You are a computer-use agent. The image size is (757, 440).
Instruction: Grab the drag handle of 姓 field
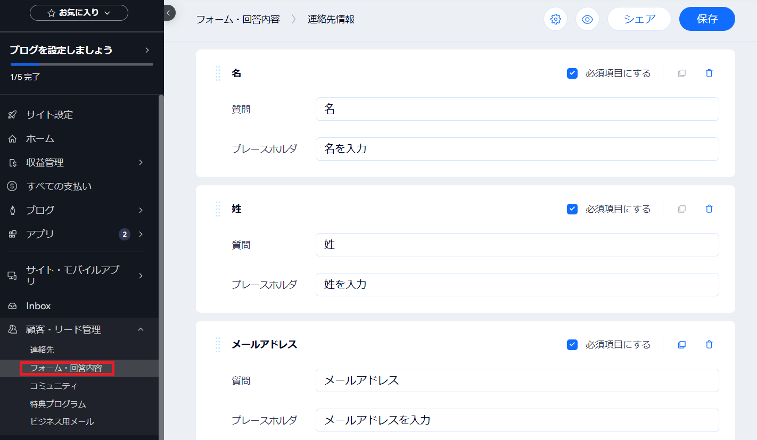pos(218,209)
